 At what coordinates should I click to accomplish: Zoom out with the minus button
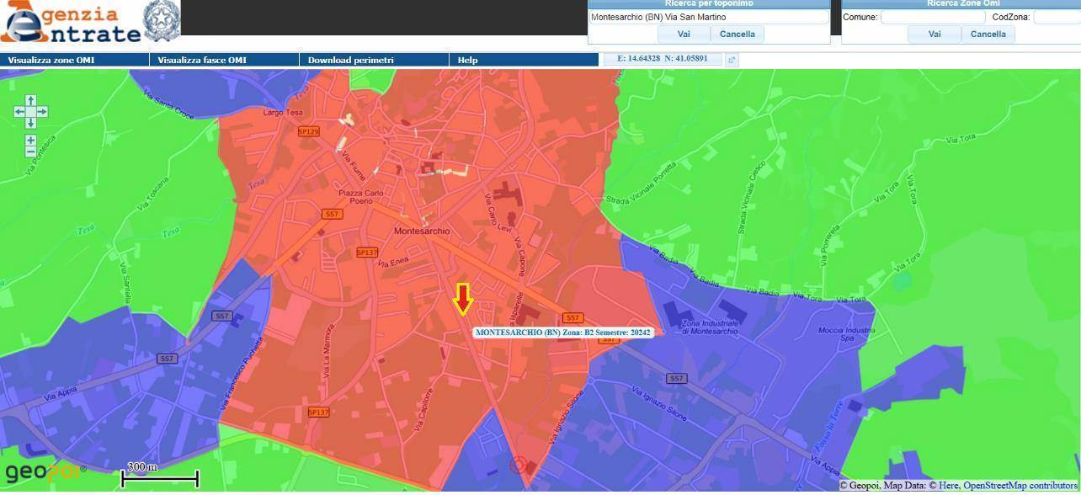[31, 152]
